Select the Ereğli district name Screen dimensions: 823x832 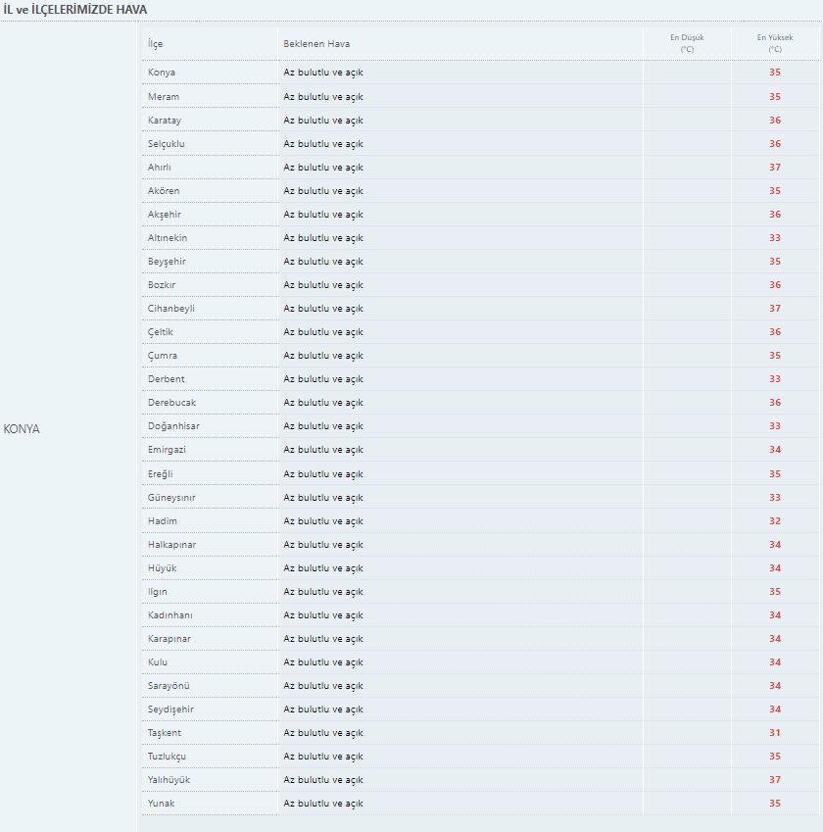162,473
